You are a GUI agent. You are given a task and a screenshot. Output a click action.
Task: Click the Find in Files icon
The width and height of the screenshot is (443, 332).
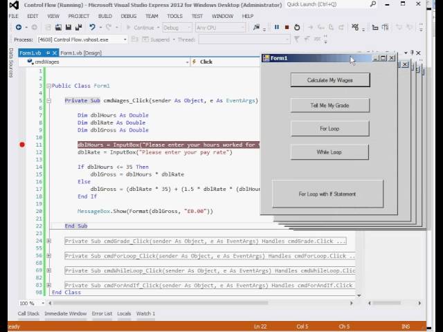click(256, 28)
